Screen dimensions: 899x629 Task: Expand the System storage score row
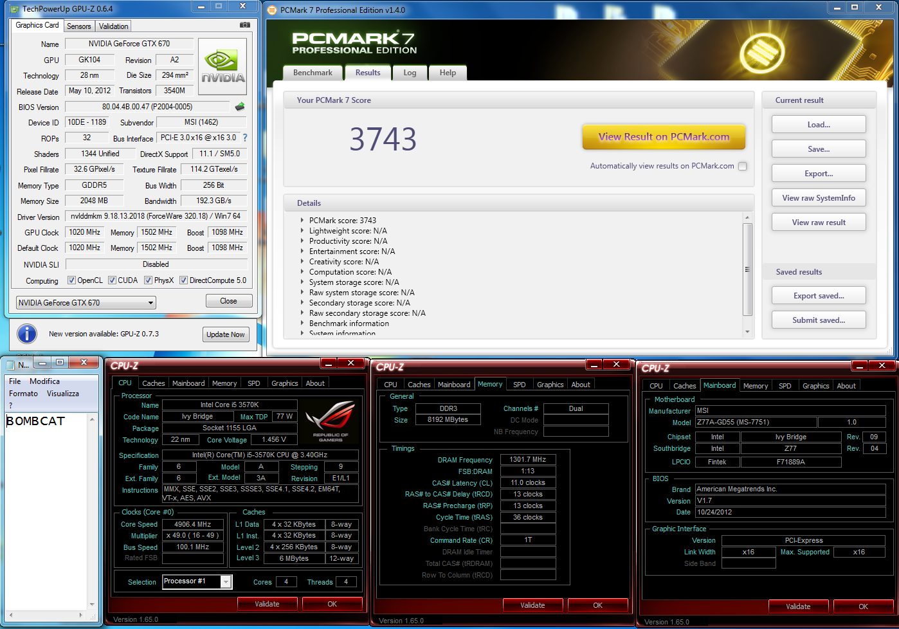[302, 282]
